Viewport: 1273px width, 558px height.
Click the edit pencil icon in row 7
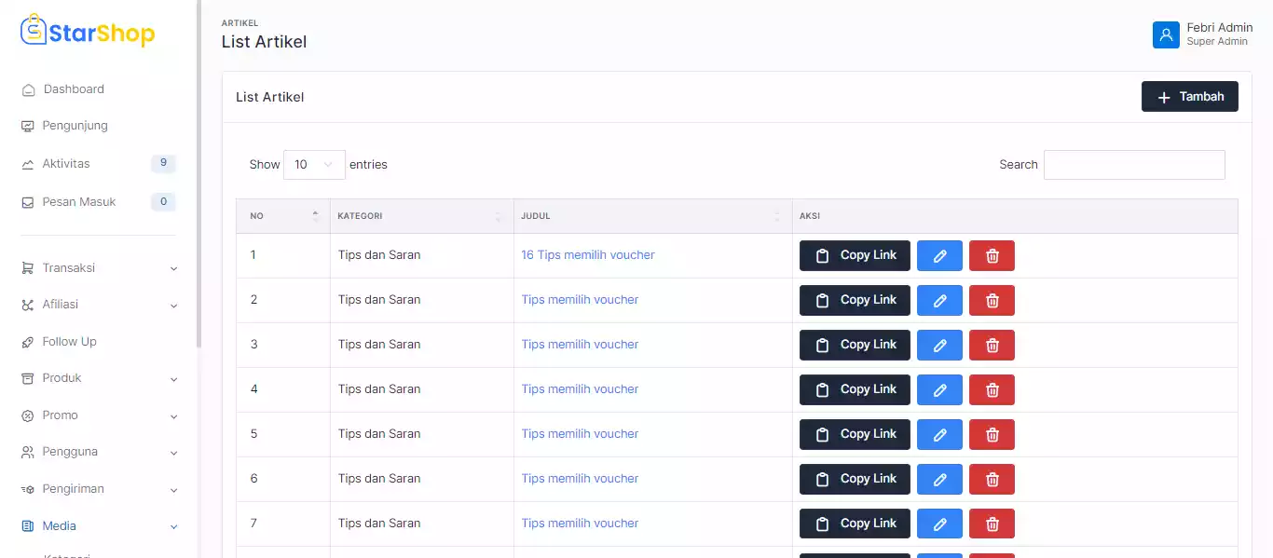tap(939, 524)
